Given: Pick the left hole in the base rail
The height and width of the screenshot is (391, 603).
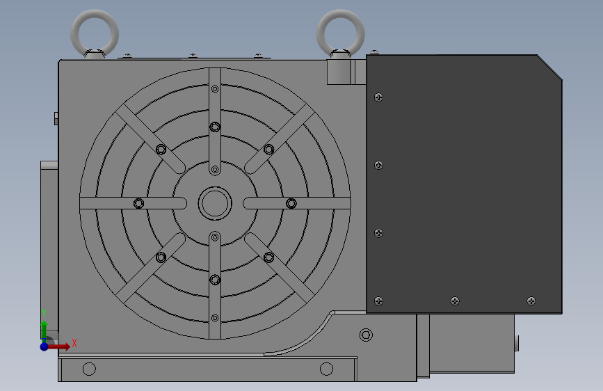Looking at the screenshot, I should tap(89, 369).
